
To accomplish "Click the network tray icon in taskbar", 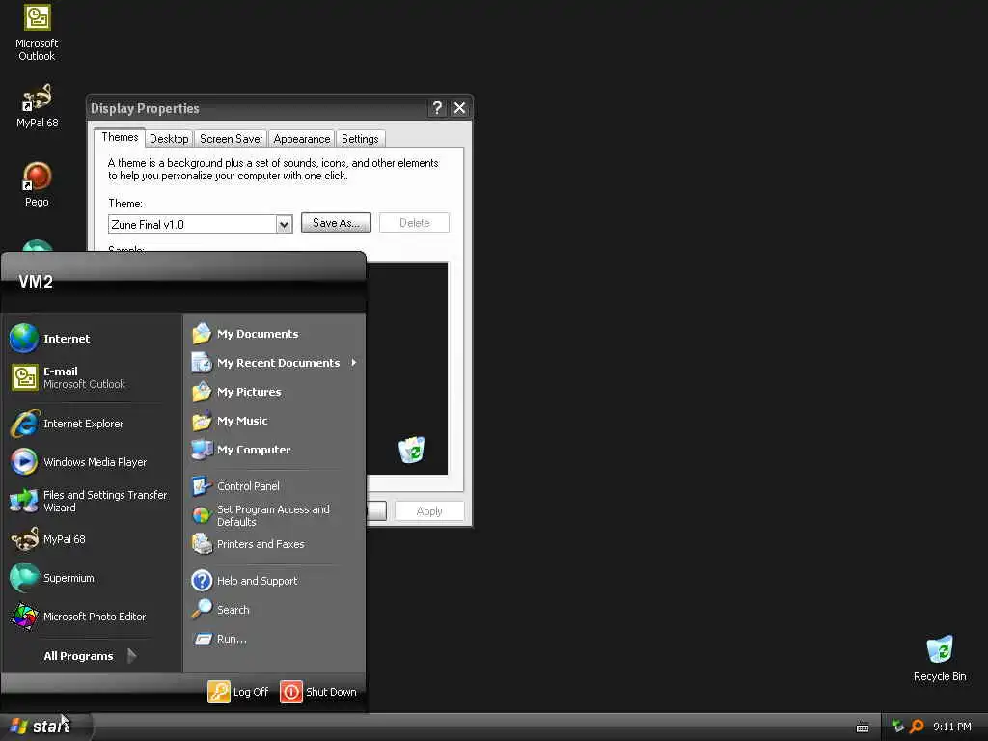I will tap(898, 727).
